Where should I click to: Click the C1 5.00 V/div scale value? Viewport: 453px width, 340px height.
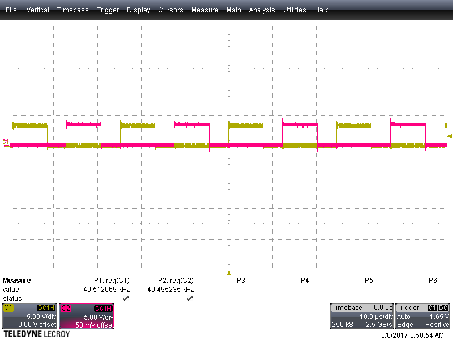[41, 317]
